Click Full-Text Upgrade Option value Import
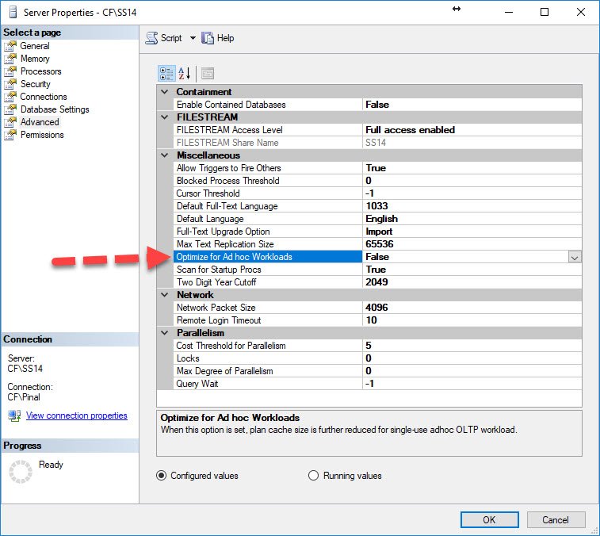The width and height of the screenshot is (600, 536). click(379, 232)
